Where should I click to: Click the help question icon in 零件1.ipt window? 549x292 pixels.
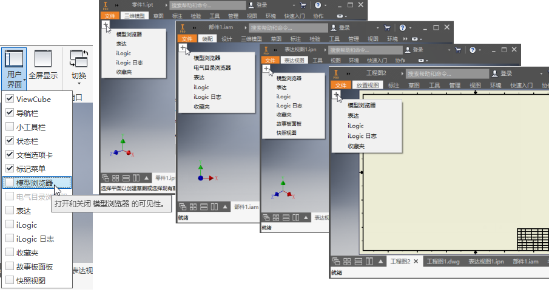(318, 5)
